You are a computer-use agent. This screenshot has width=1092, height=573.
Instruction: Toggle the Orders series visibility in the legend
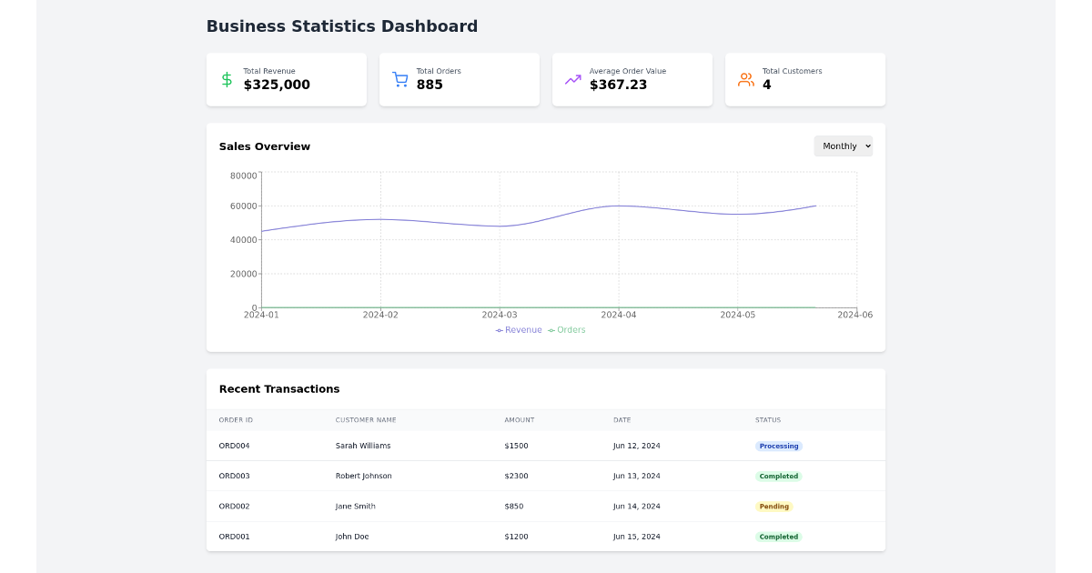(567, 329)
